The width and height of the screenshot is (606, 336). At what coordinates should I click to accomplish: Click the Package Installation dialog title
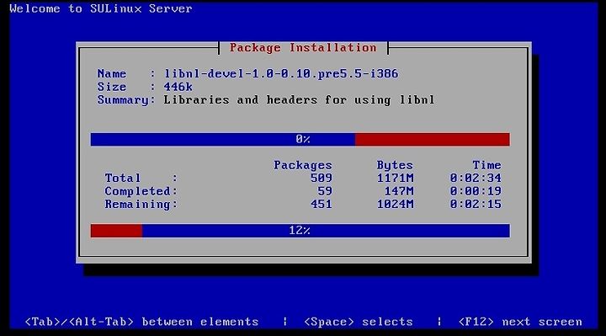point(303,47)
